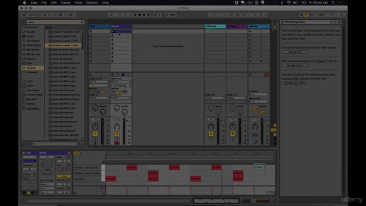Set Kick track Monitor to Off

click(x=103, y=92)
